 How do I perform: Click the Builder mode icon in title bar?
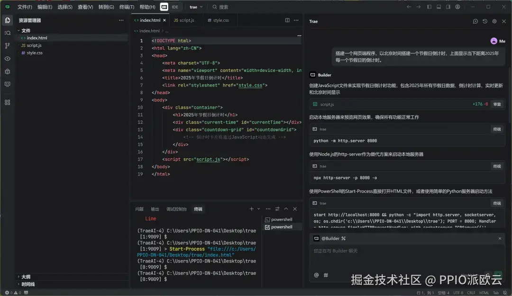coord(164,7)
